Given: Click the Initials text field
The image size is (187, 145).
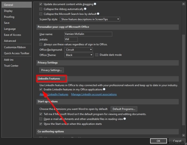Looking at the screenshot, I should pyautogui.click(x=71, y=39).
